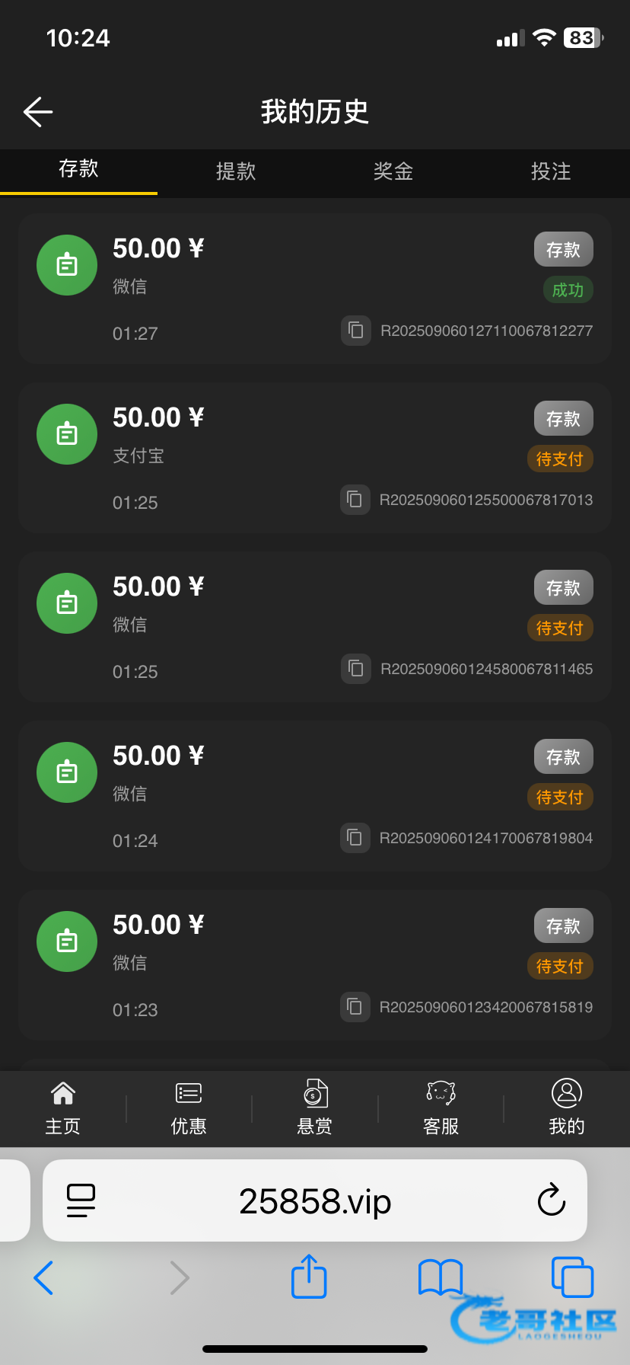
Task: Copy order number ending in 812277
Action: coord(355,331)
